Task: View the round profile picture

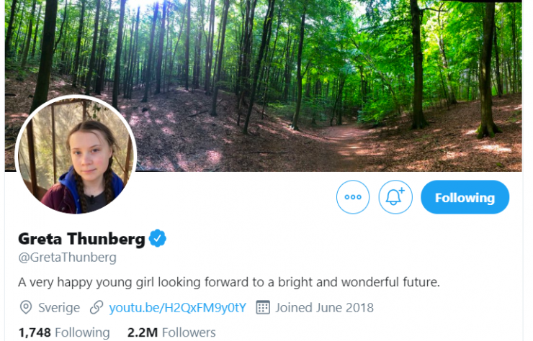Action: pyautogui.click(x=76, y=156)
